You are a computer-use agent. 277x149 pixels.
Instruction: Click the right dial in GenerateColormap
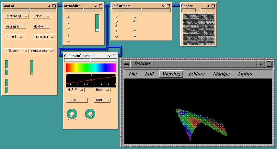coord(90,114)
